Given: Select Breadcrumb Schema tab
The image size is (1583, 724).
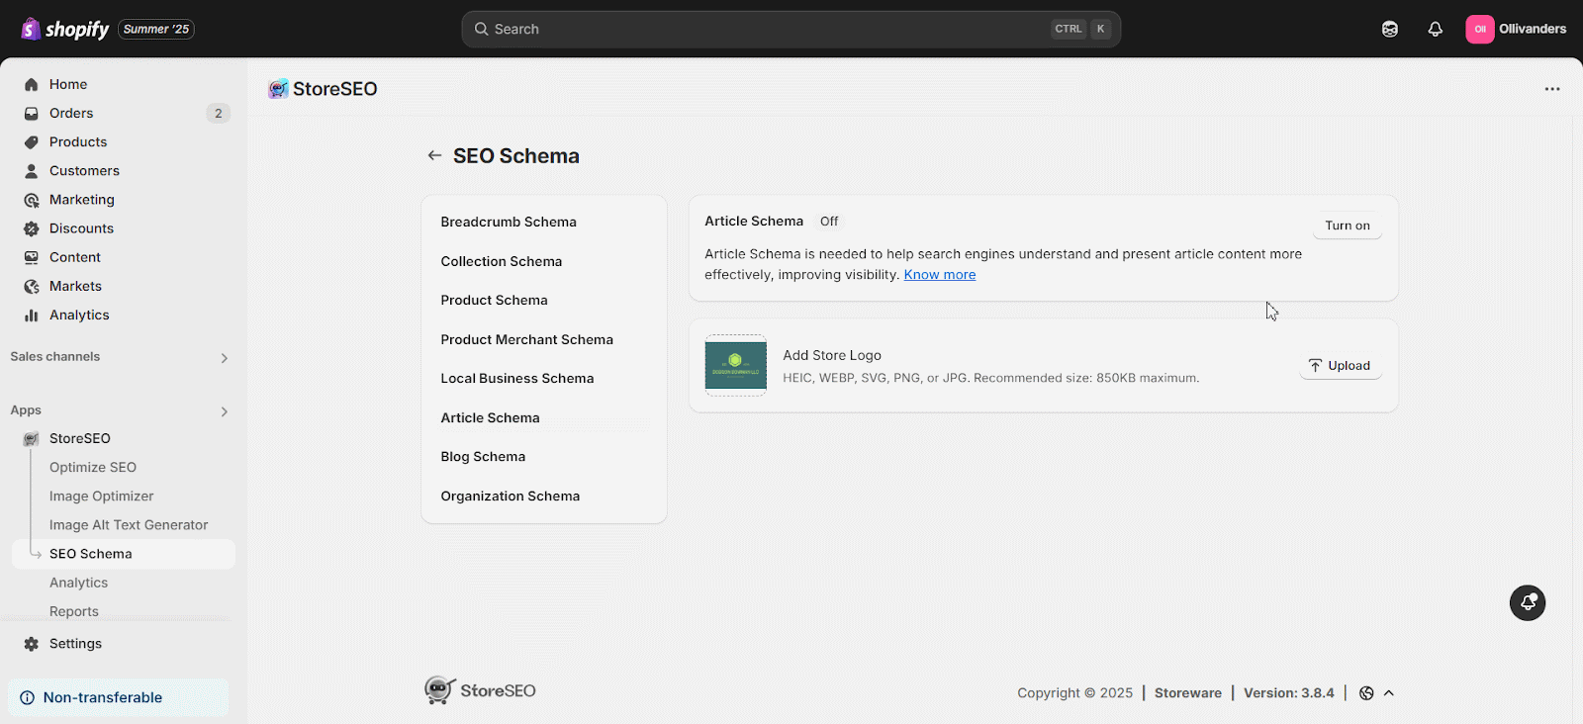Looking at the screenshot, I should tap(544, 222).
